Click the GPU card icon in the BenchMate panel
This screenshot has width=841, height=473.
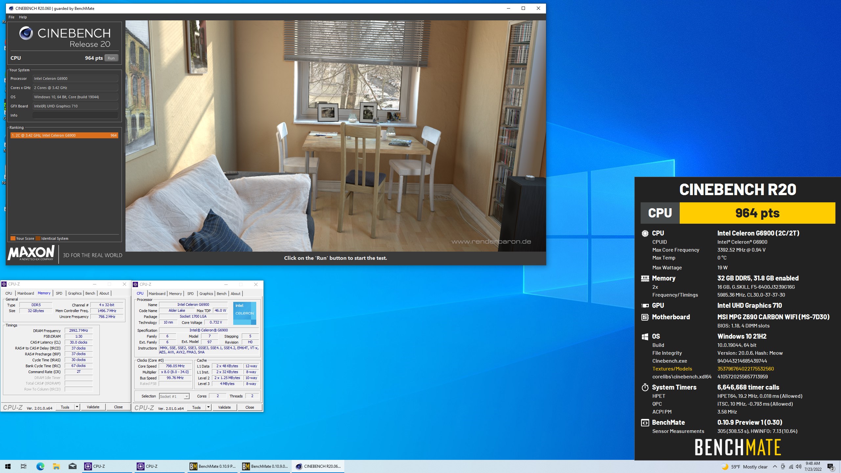click(645, 305)
